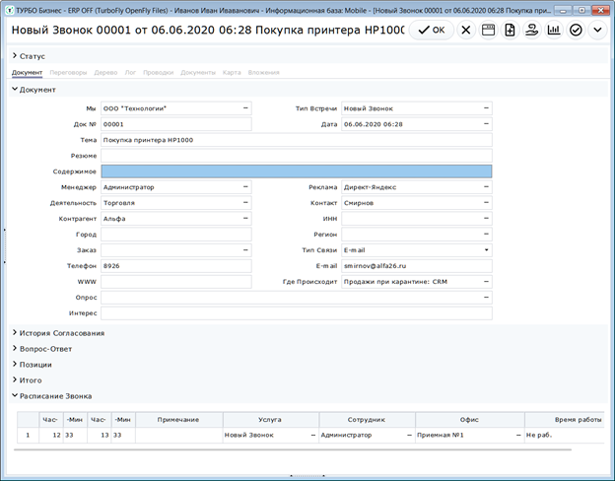This screenshot has height=481, width=615.
Task: Click the Услуга column header
Action: (271, 420)
